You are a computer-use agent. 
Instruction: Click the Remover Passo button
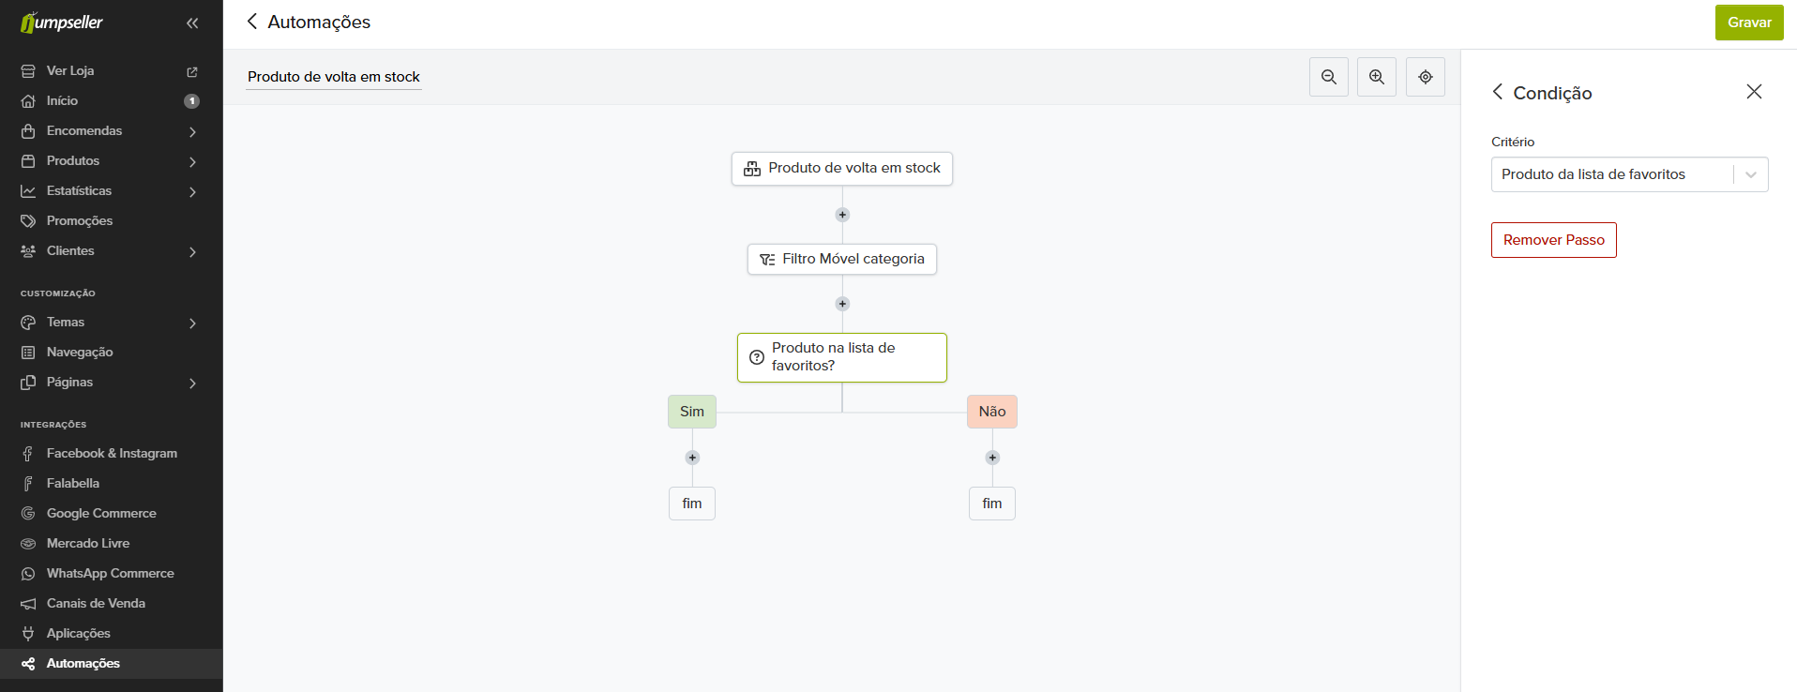tap(1553, 240)
